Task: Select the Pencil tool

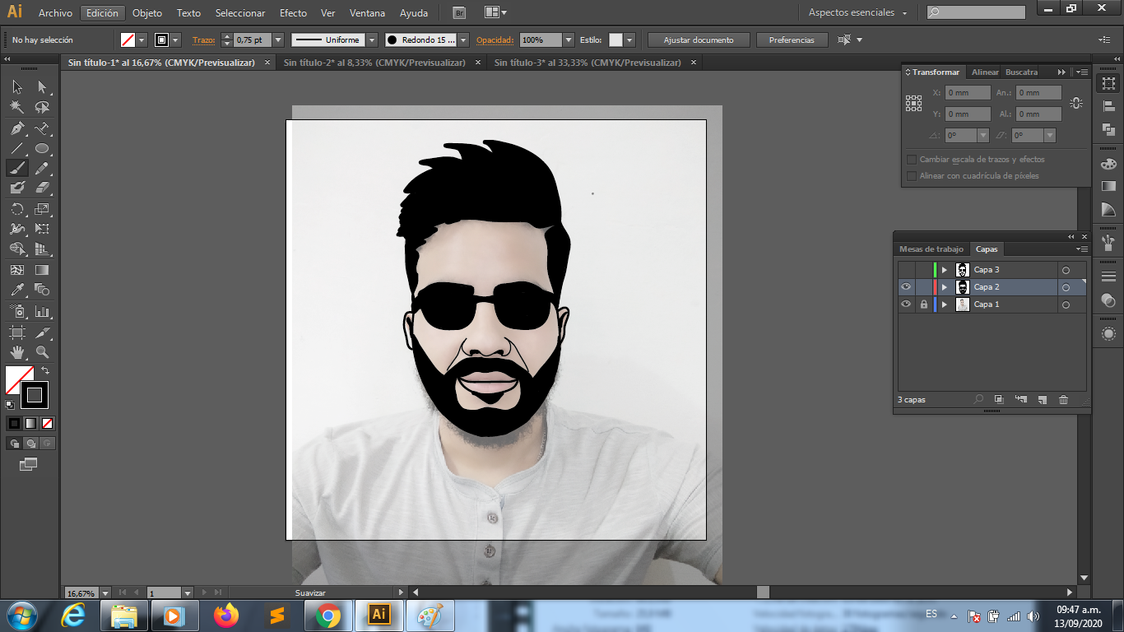Action: click(42, 168)
